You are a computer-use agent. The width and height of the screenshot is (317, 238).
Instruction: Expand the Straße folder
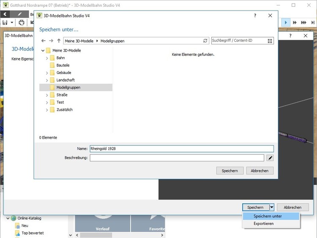tap(47, 95)
